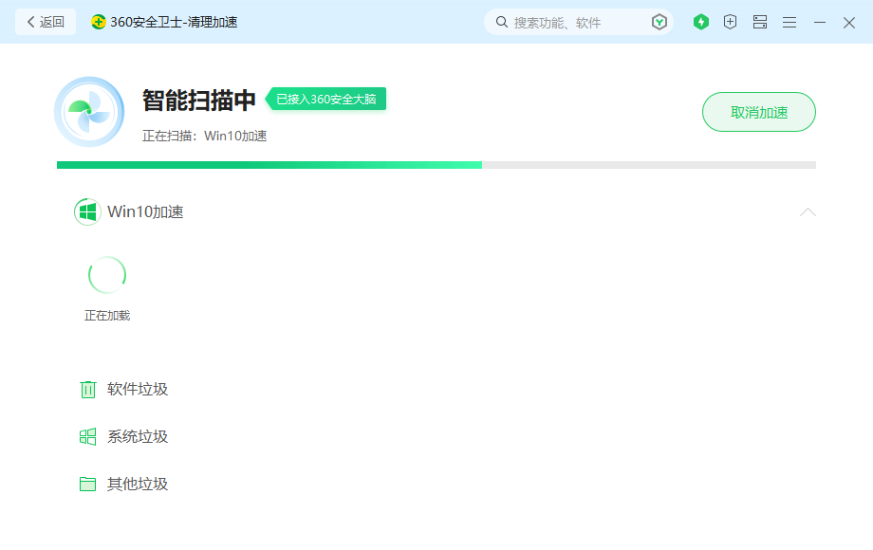Minimize the 360 window
Screen dimensions: 873x550
point(820,22)
